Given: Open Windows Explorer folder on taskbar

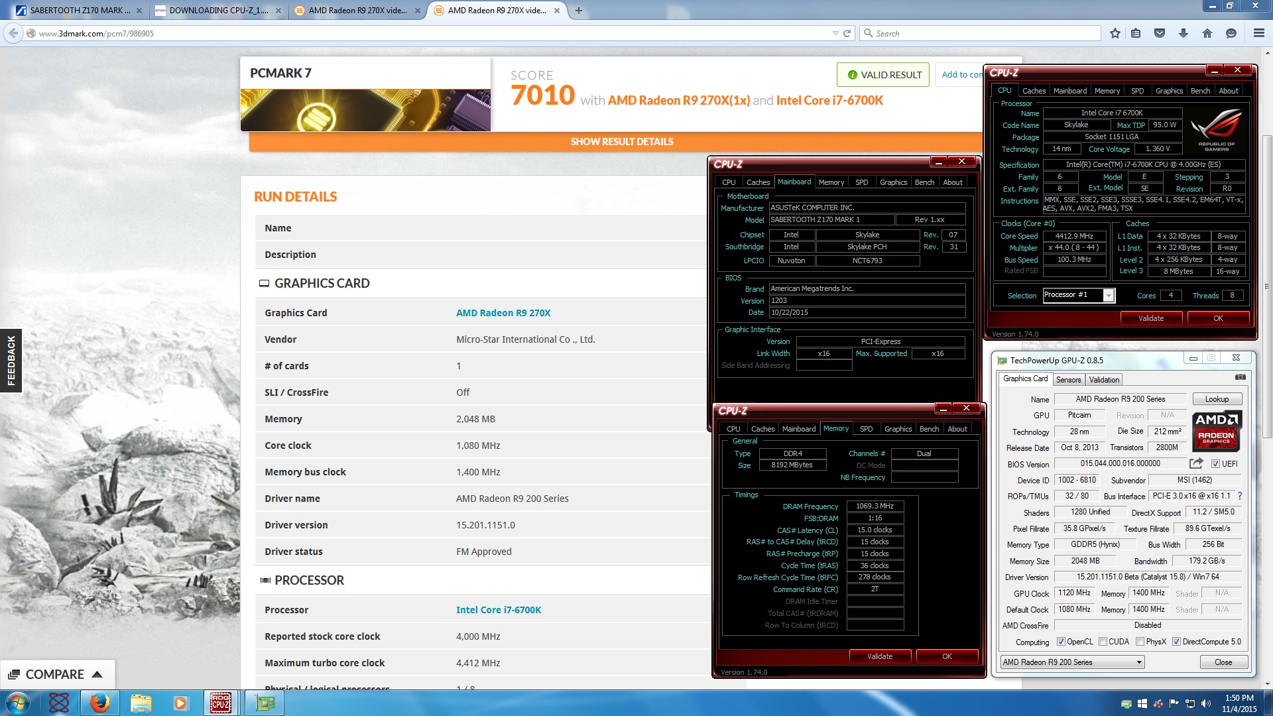Looking at the screenshot, I should coord(141,703).
